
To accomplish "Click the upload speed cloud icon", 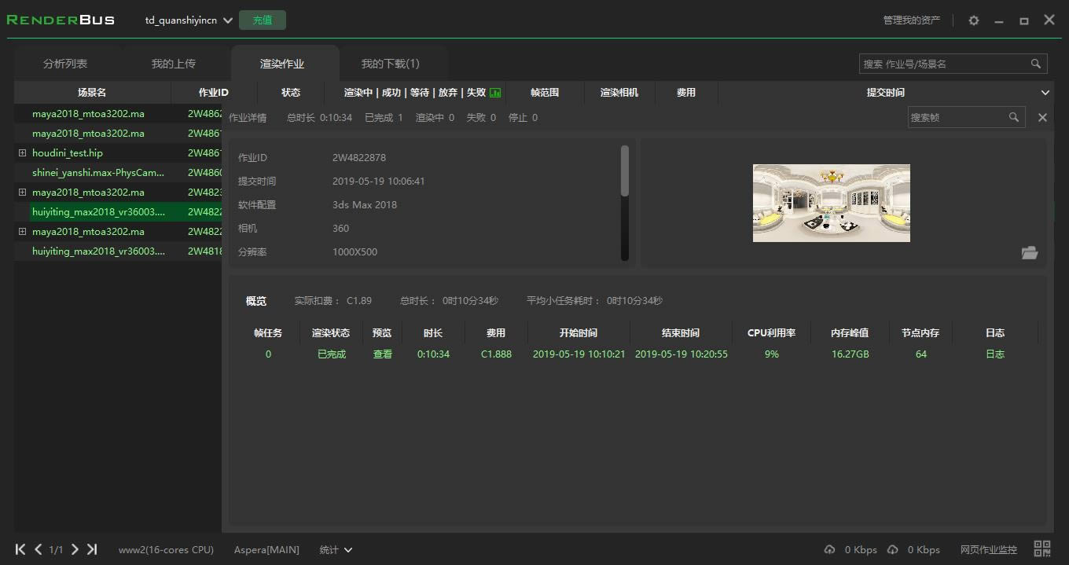I will click(829, 549).
